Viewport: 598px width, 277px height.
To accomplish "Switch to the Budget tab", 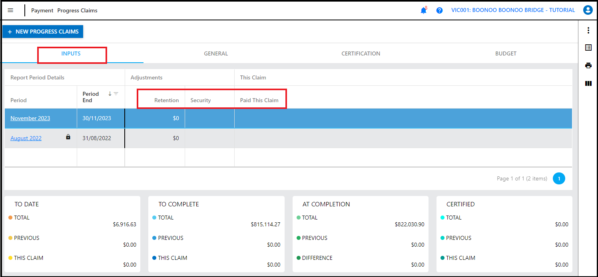I will pos(506,53).
